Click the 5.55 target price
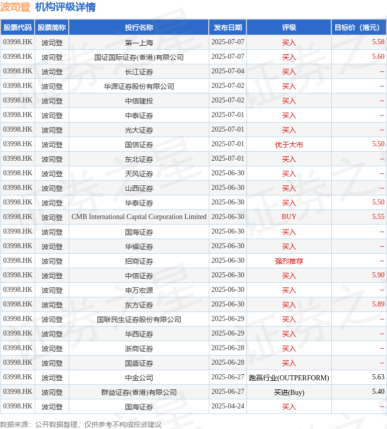The image size is (387, 429). click(378, 217)
